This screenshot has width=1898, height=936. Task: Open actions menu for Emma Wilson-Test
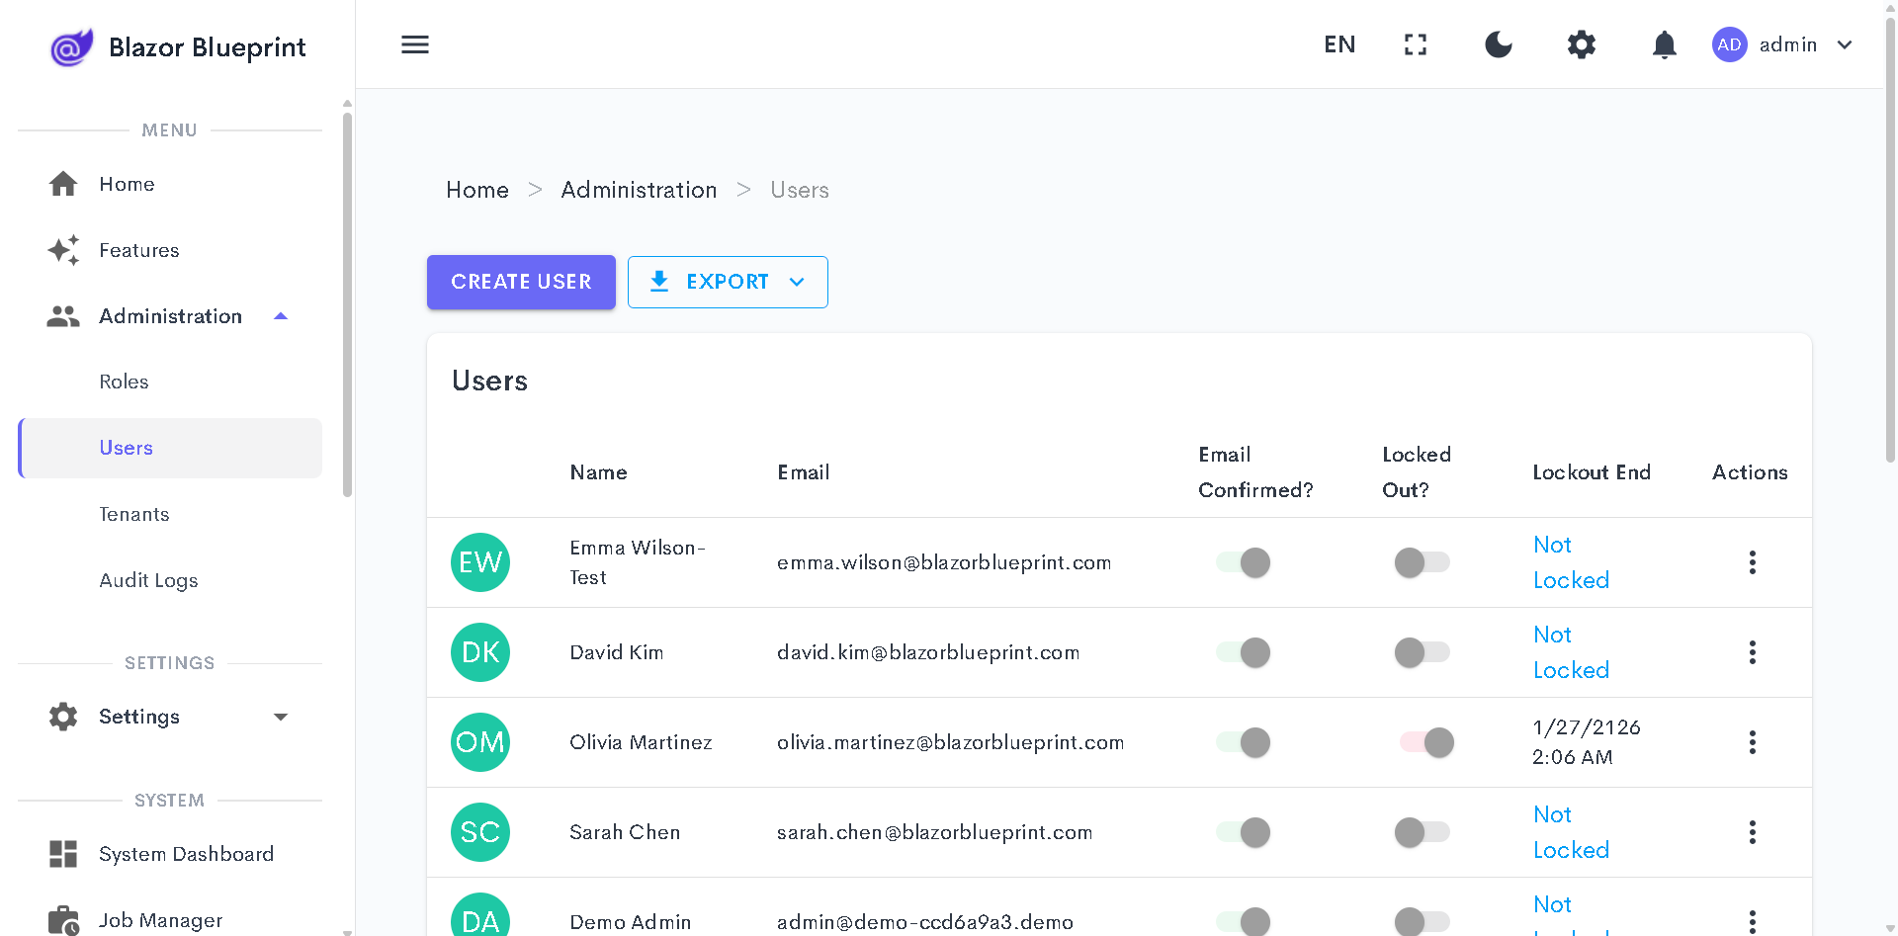pos(1752,562)
